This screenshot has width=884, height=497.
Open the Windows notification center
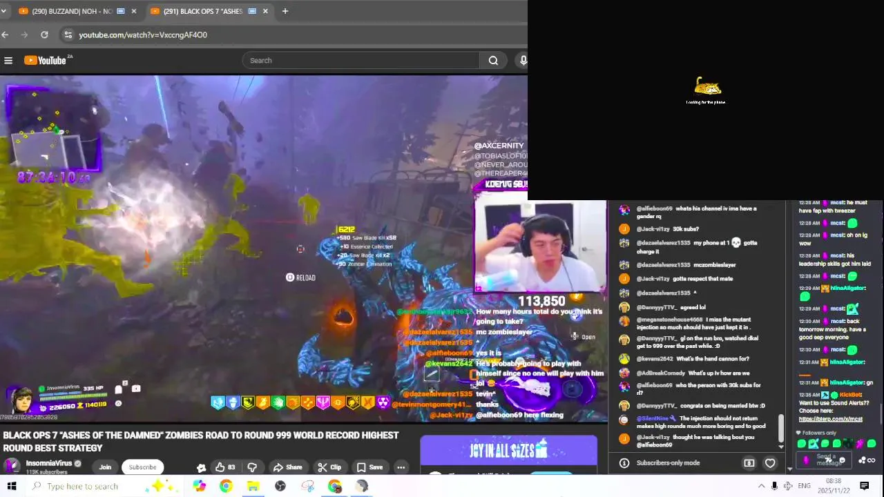pyautogui.click(x=864, y=486)
